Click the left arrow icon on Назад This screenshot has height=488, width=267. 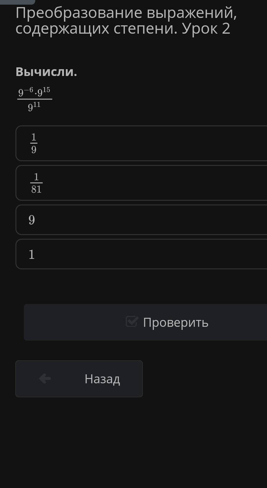tap(45, 378)
